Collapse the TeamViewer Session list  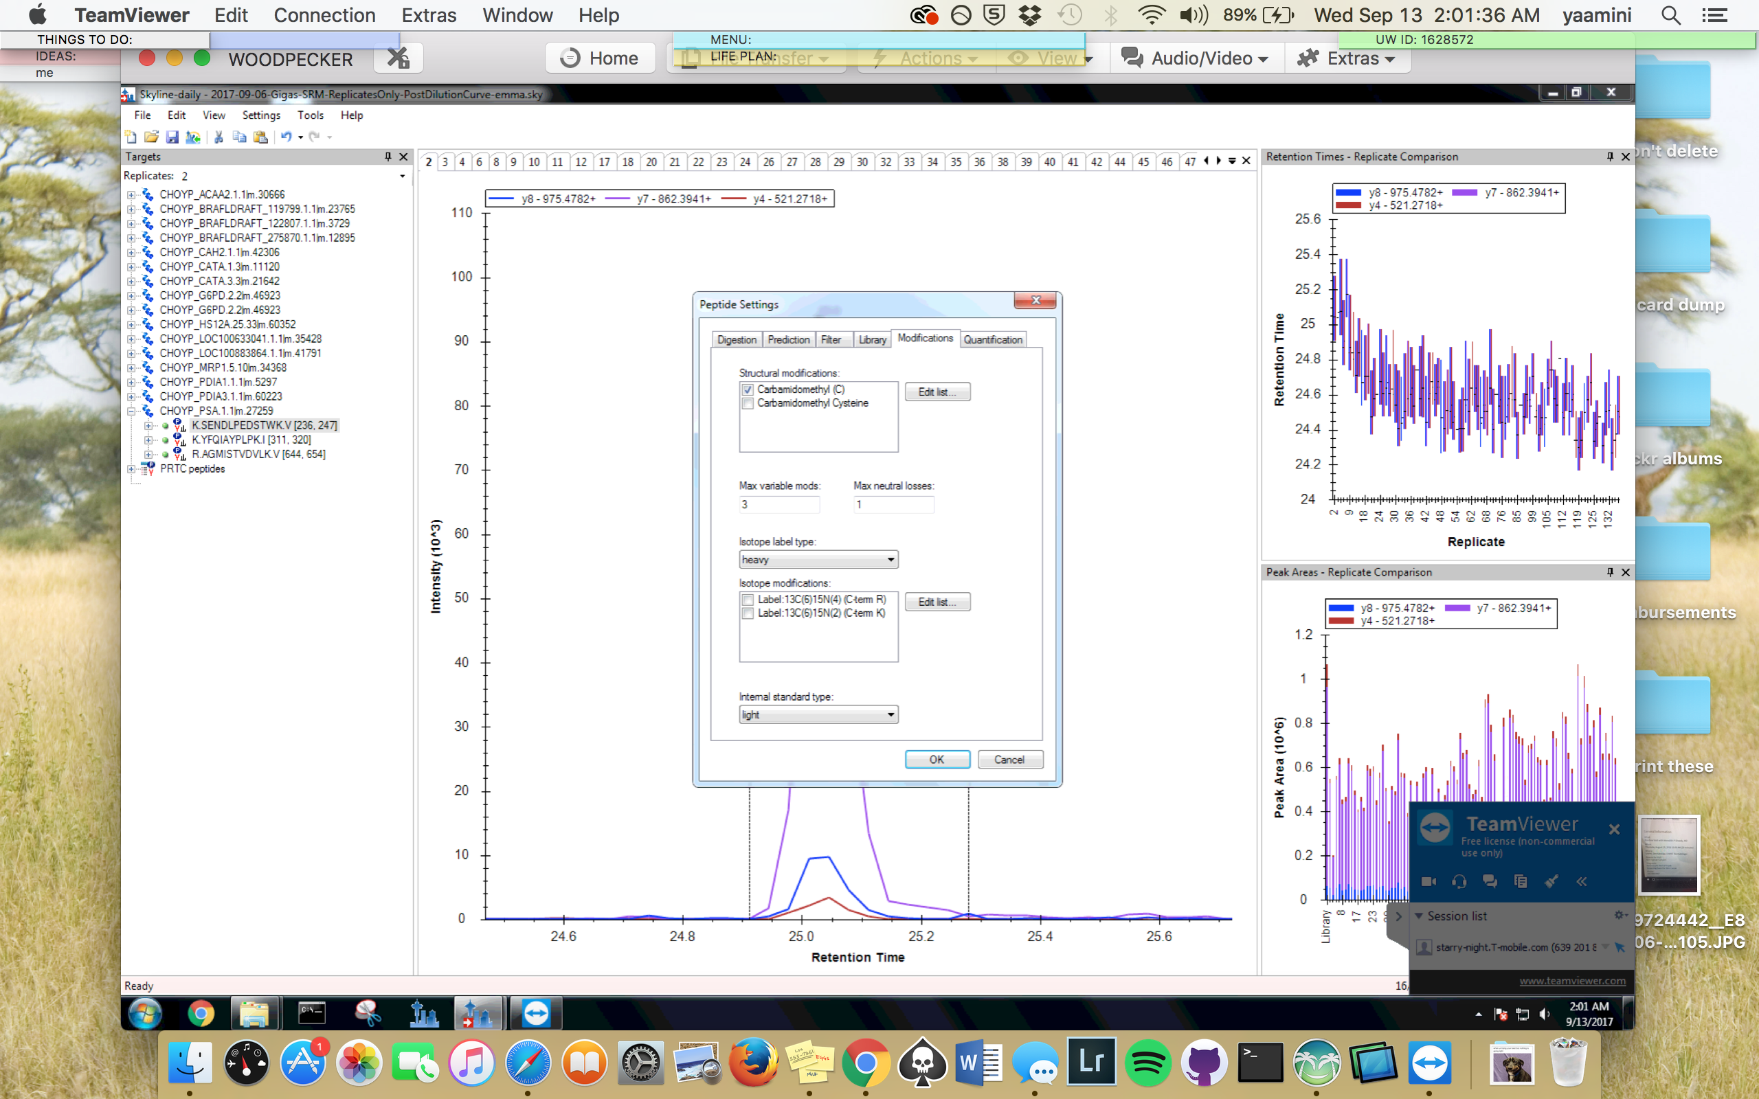[x=1418, y=916]
